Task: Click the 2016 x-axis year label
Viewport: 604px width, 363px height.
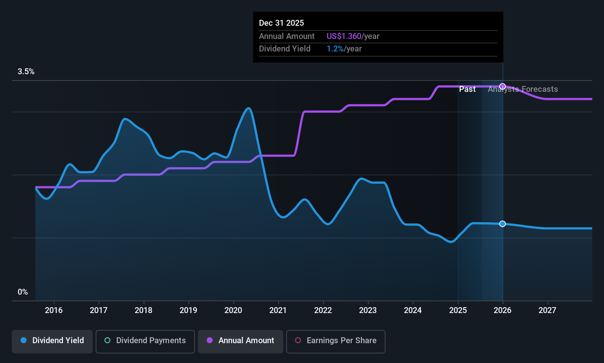Action: (54, 310)
